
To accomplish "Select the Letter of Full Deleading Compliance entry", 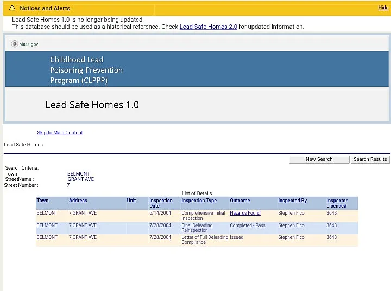I will [x=202, y=240].
